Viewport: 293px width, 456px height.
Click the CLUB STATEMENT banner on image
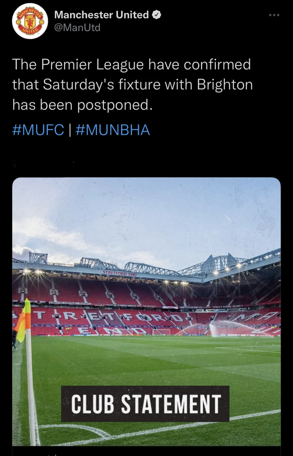tap(145, 404)
